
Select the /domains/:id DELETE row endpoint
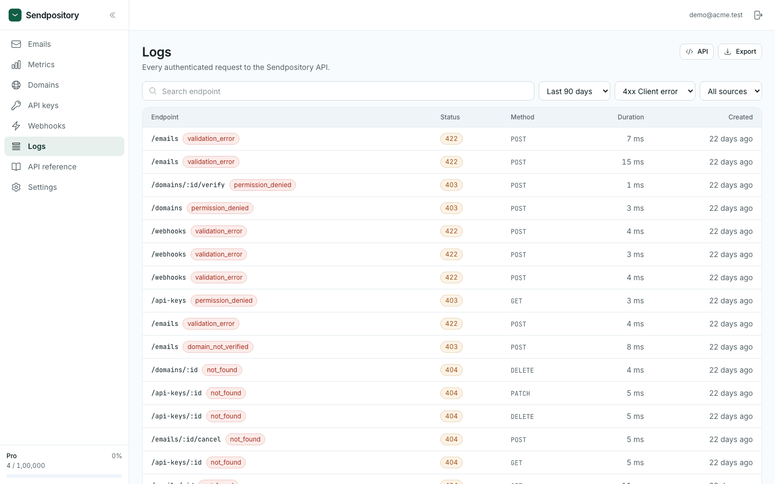click(174, 370)
